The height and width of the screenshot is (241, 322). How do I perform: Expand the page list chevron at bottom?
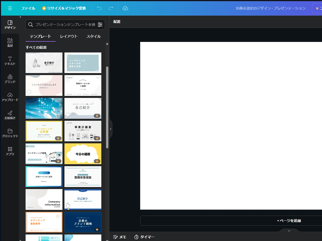point(289,231)
